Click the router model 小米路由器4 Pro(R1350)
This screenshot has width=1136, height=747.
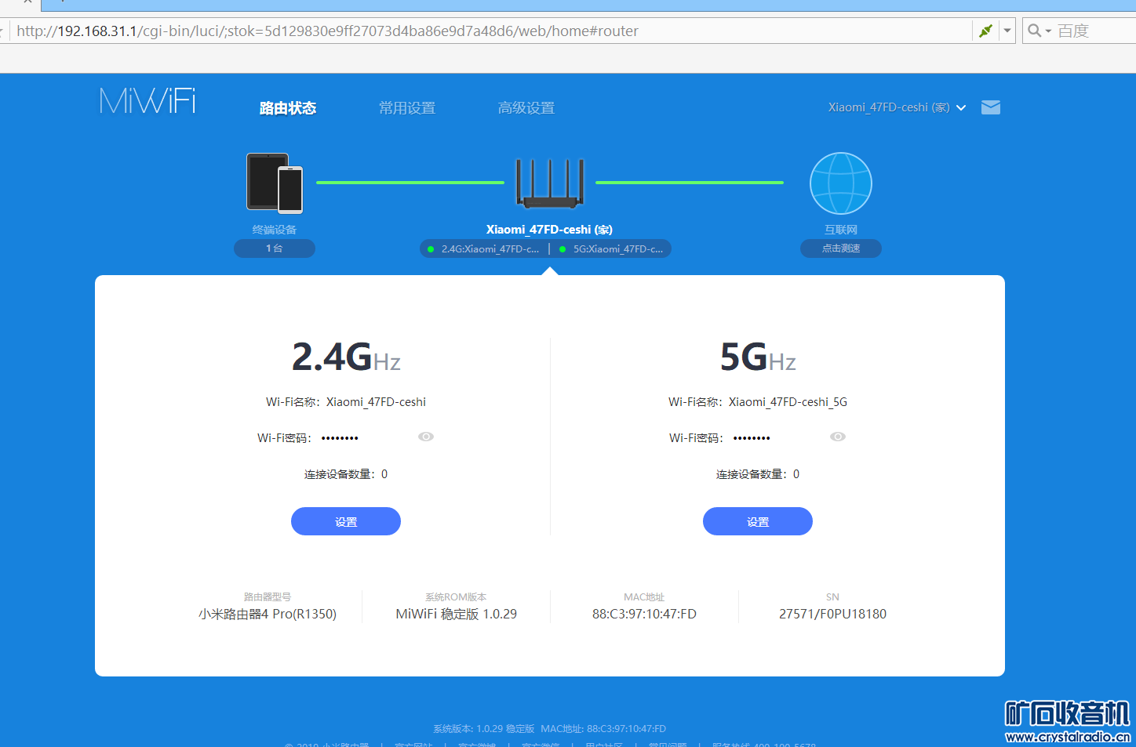(268, 615)
